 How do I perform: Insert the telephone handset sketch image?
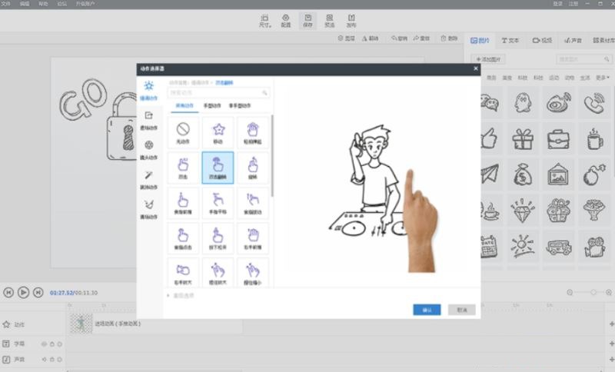point(593,103)
